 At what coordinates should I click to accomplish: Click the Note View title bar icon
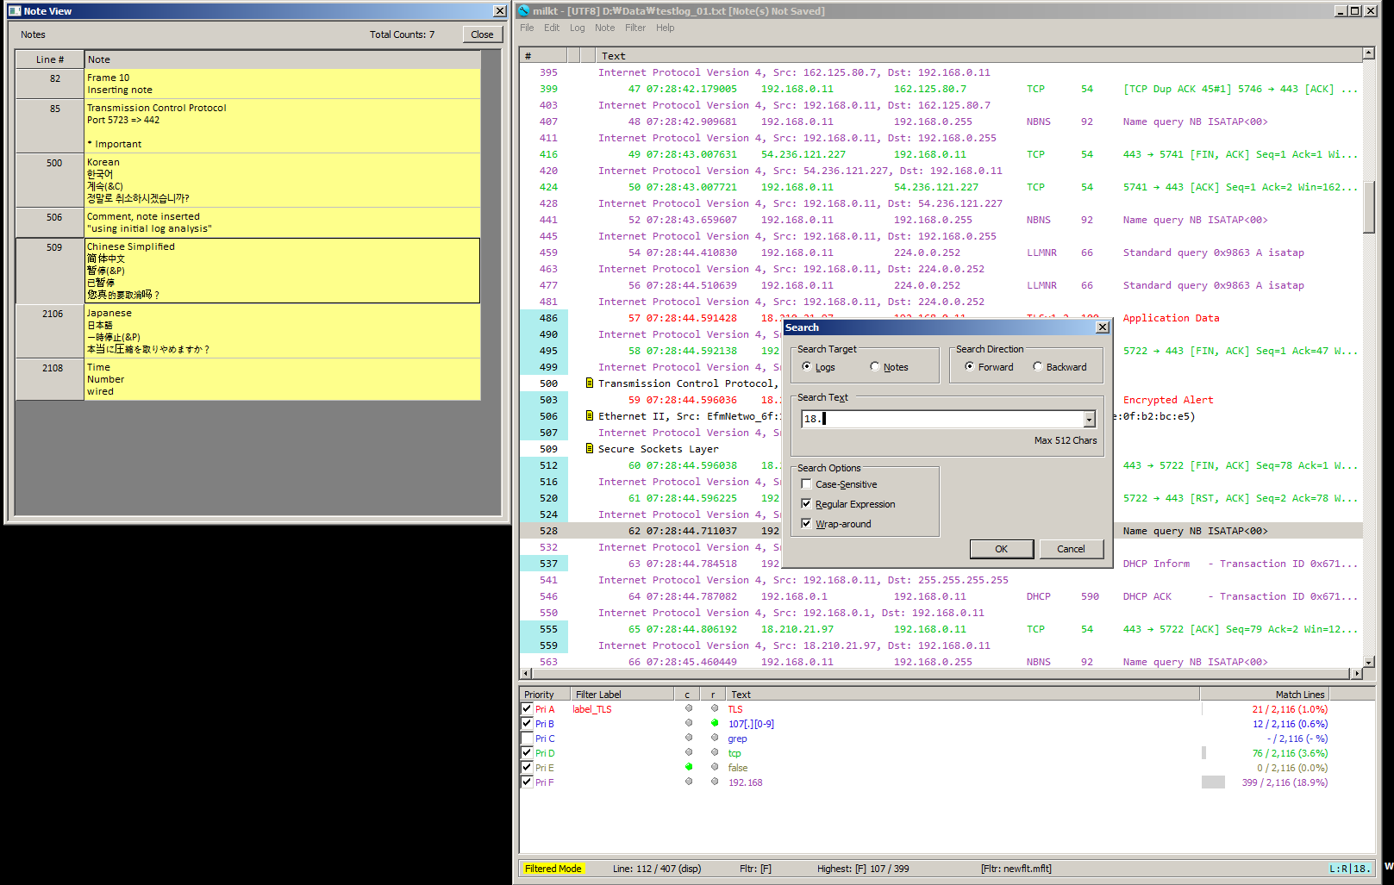coord(15,11)
